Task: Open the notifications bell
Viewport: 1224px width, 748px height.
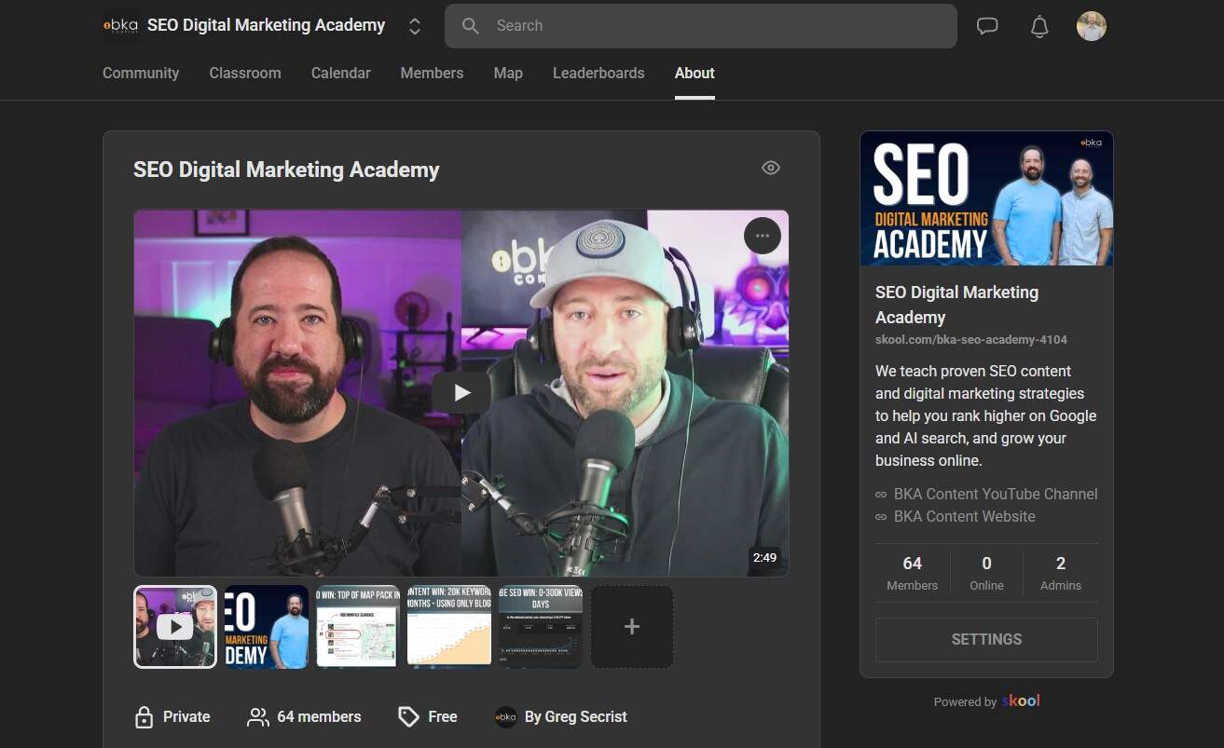Action: tap(1039, 26)
